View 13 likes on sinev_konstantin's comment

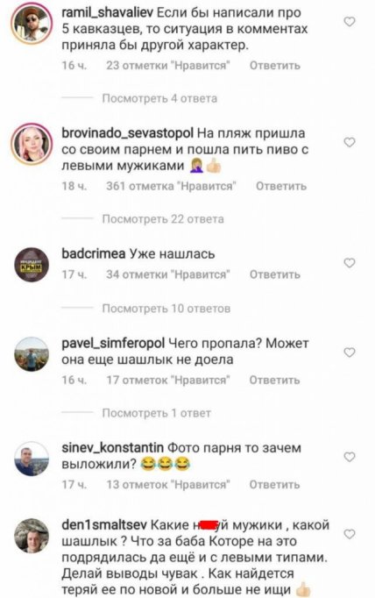[168, 485]
